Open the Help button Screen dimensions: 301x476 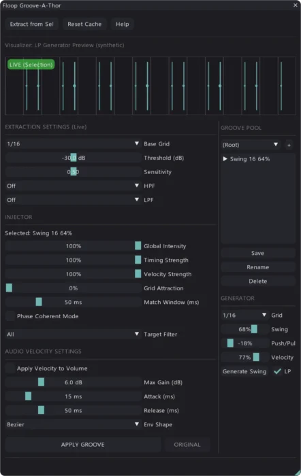click(122, 24)
